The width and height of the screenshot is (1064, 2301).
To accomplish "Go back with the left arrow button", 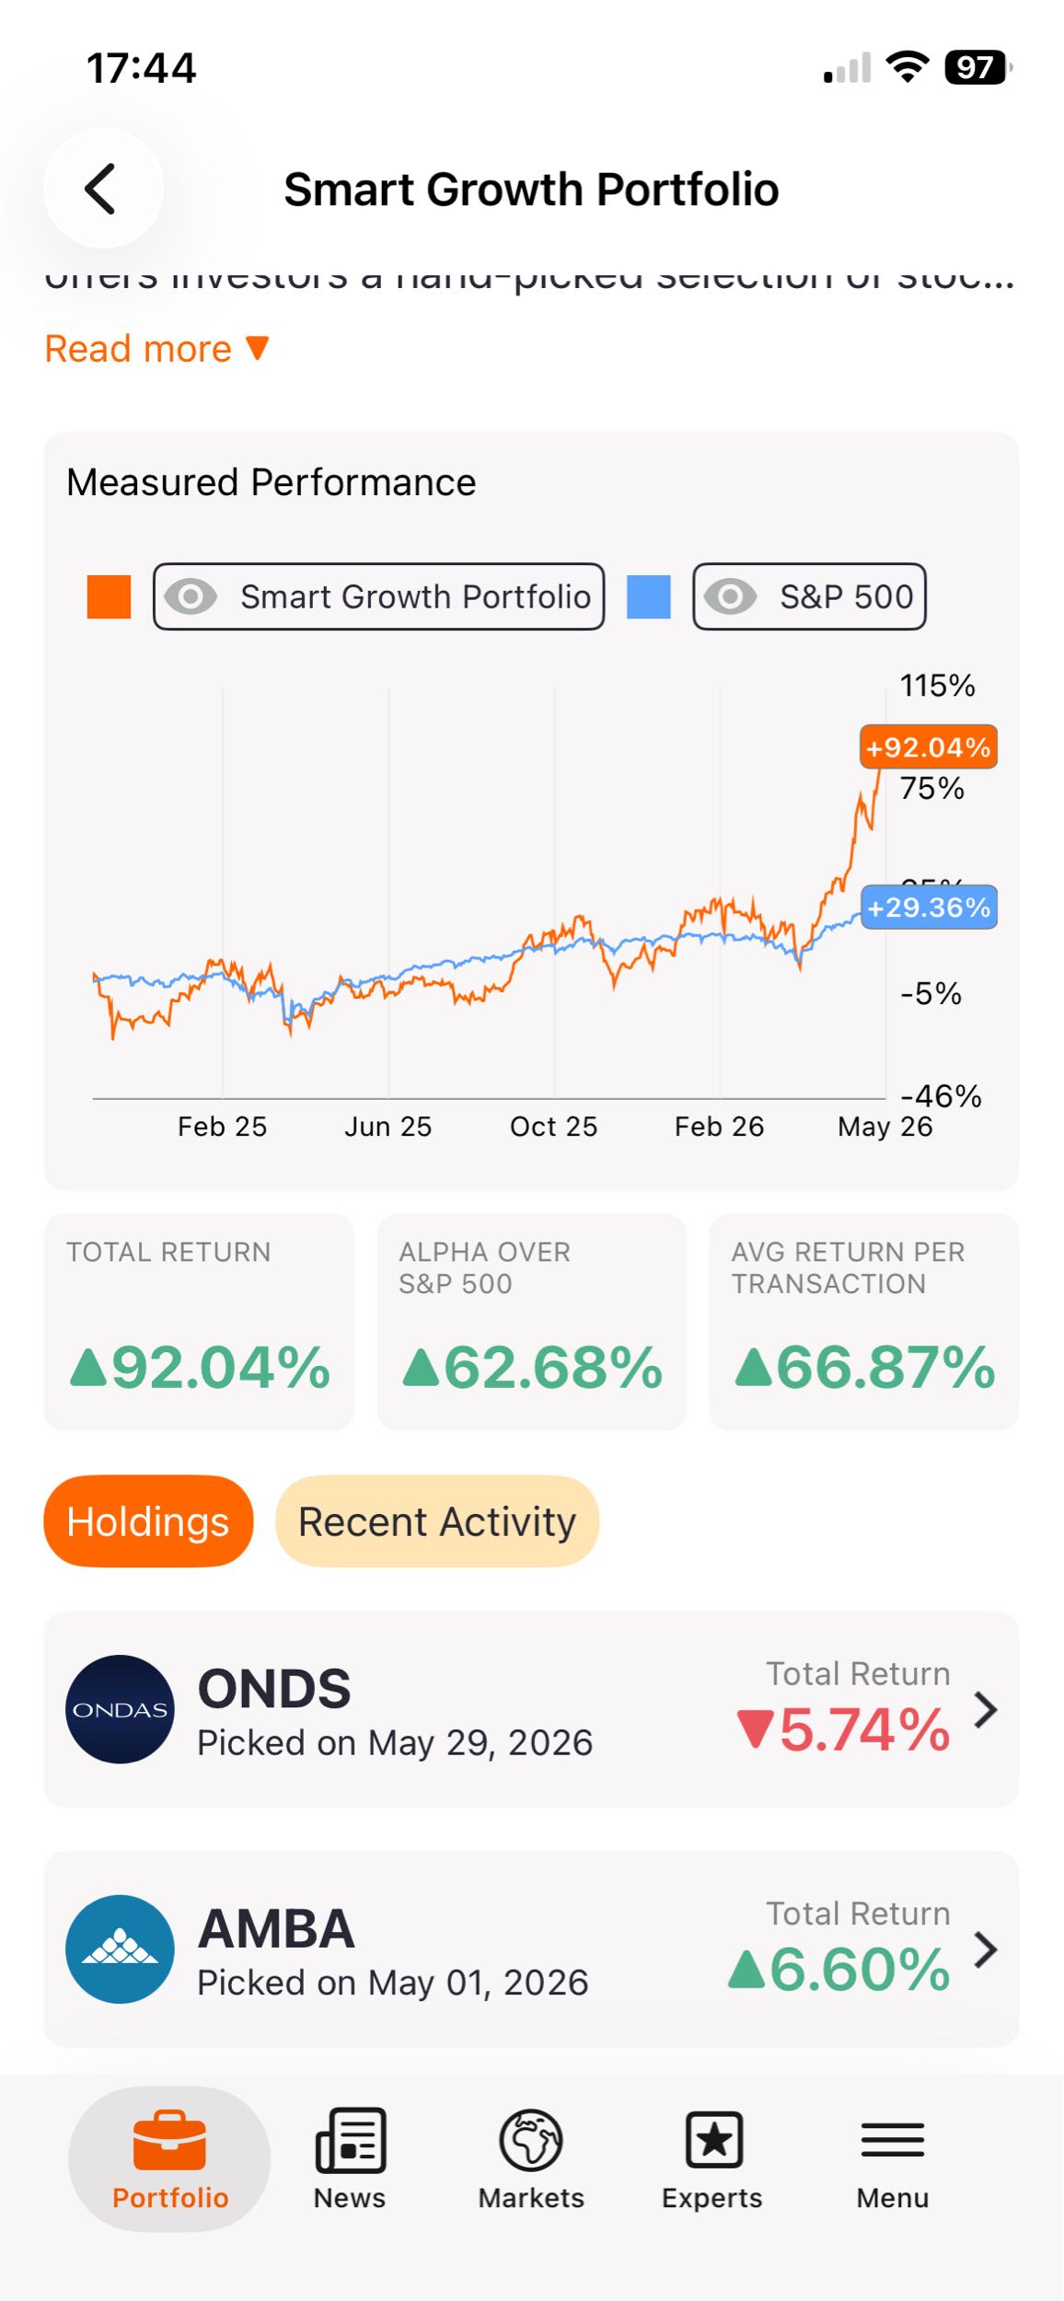I will pyautogui.click(x=103, y=189).
